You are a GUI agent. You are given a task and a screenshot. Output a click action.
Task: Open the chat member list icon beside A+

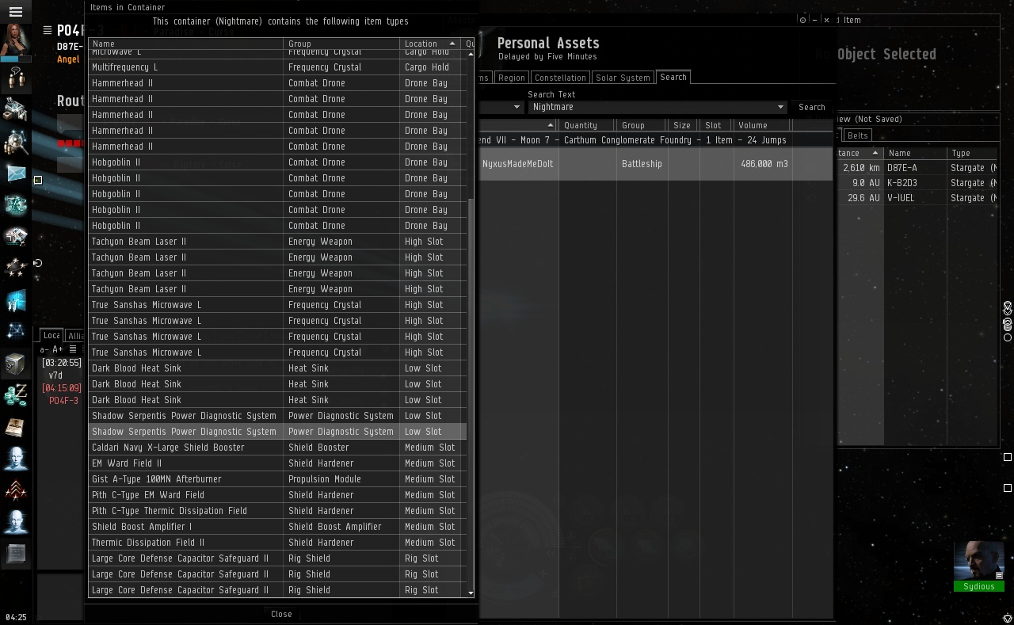(73, 349)
